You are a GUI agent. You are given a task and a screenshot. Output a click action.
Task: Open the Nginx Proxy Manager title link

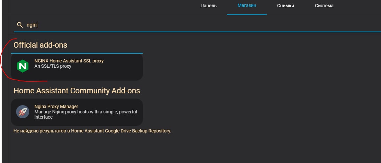click(56, 106)
